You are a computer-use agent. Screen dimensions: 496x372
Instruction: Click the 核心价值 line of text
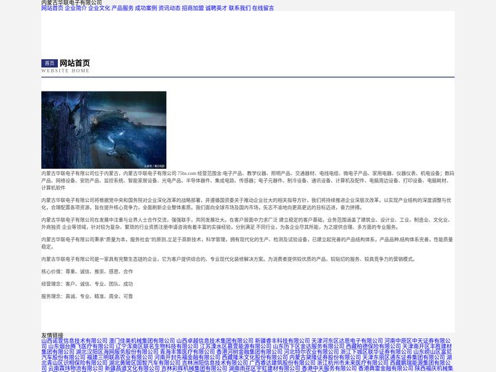87,271
